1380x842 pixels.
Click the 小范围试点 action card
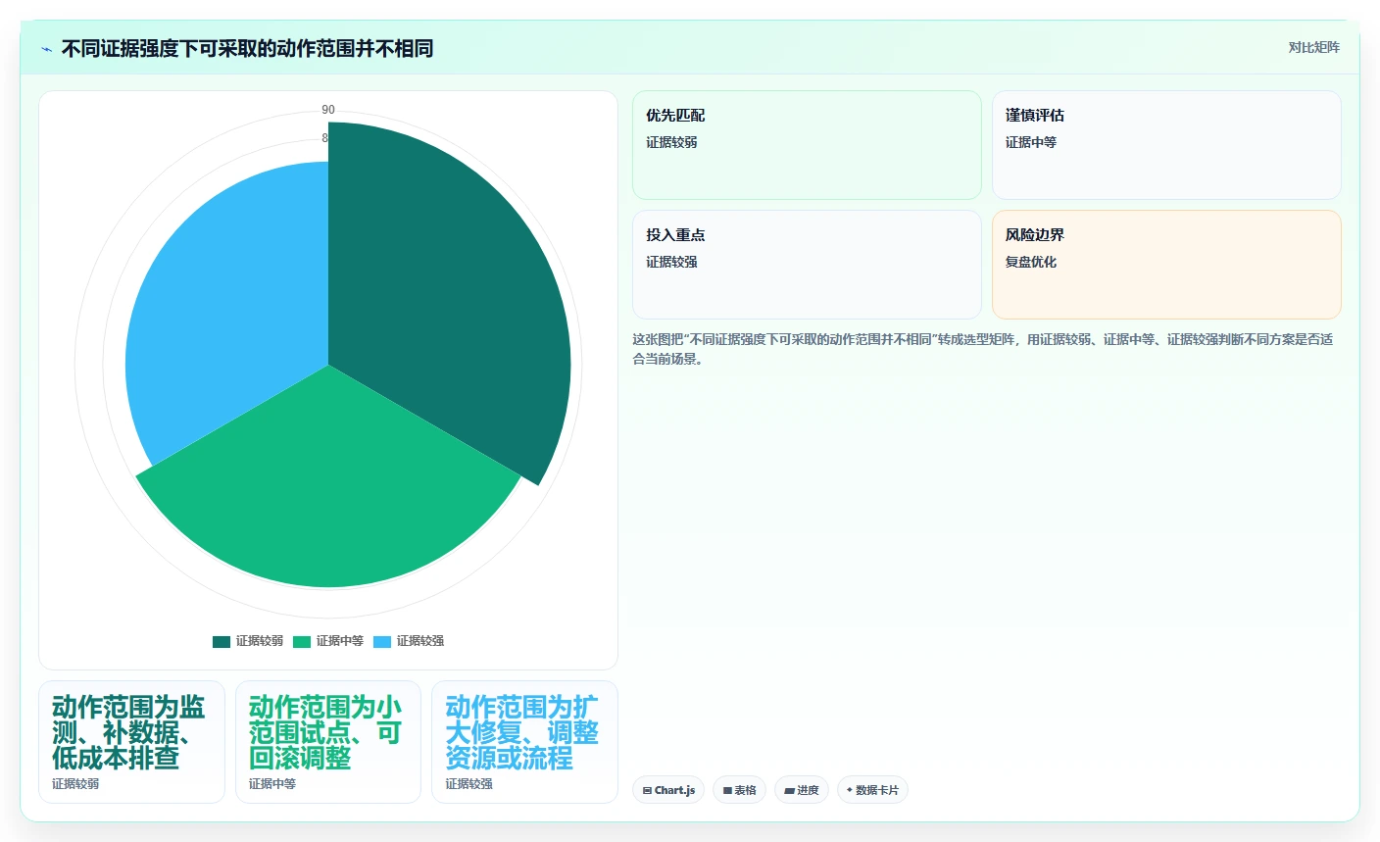(x=328, y=742)
